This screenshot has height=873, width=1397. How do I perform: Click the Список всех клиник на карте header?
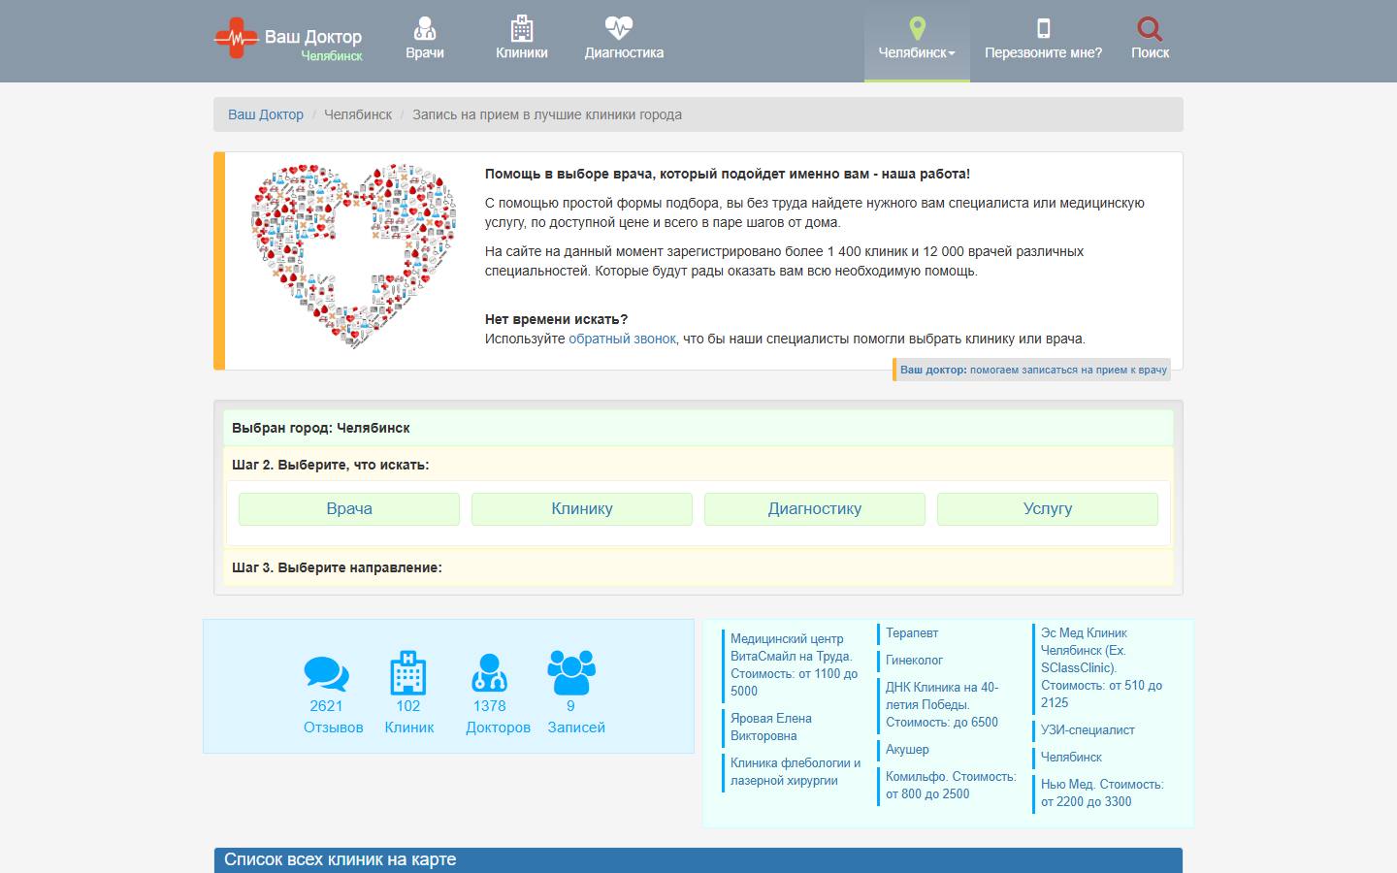click(x=698, y=859)
